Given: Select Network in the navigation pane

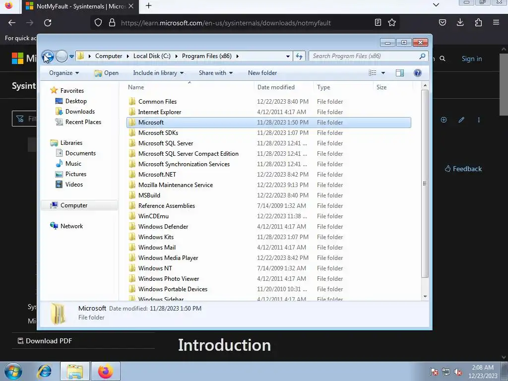Looking at the screenshot, I should [71, 226].
